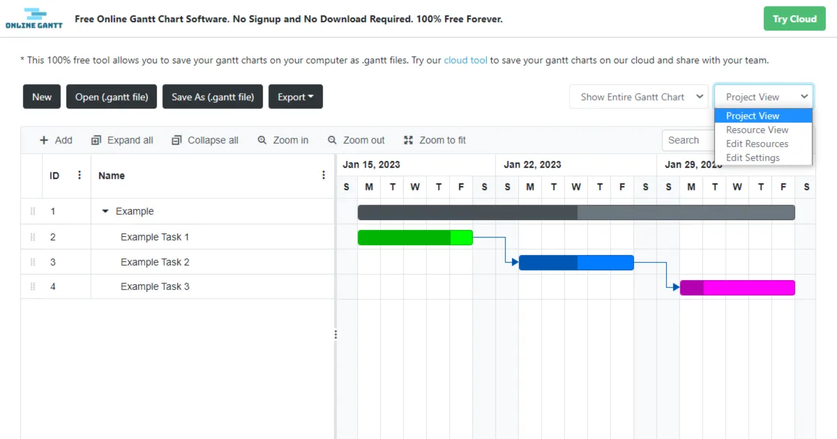Open the Export dropdown menu
Screen dimensions: 837x439
coord(296,97)
